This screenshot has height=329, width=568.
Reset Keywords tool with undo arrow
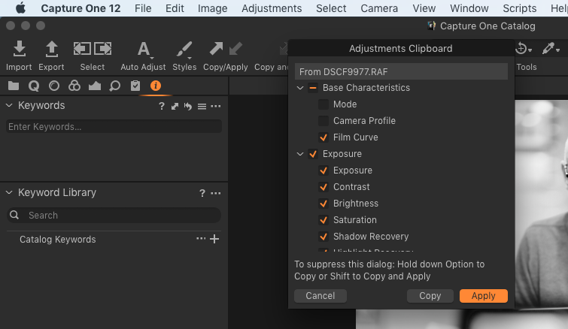pyautogui.click(x=188, y=107)
